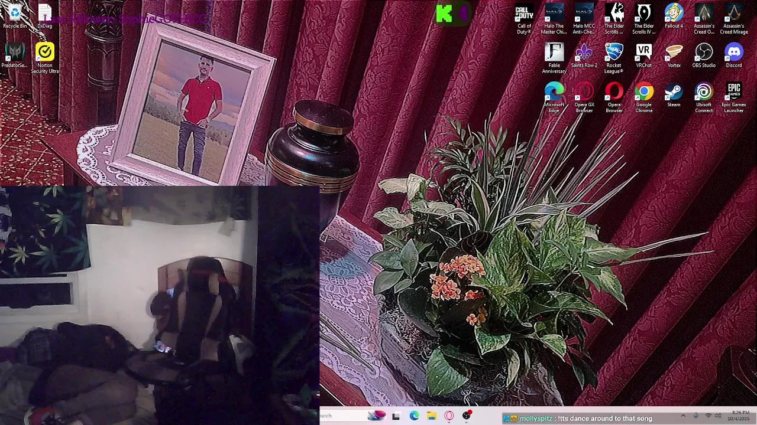Open Wi-Fi network tray icon

708,416
